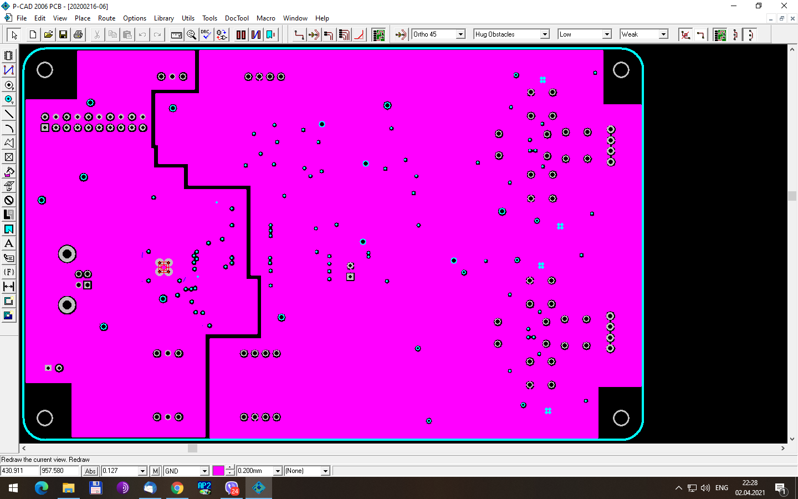The image size is (798, 499).
Task: Click the Zoom magnifier tool
Action: (191, 34)
